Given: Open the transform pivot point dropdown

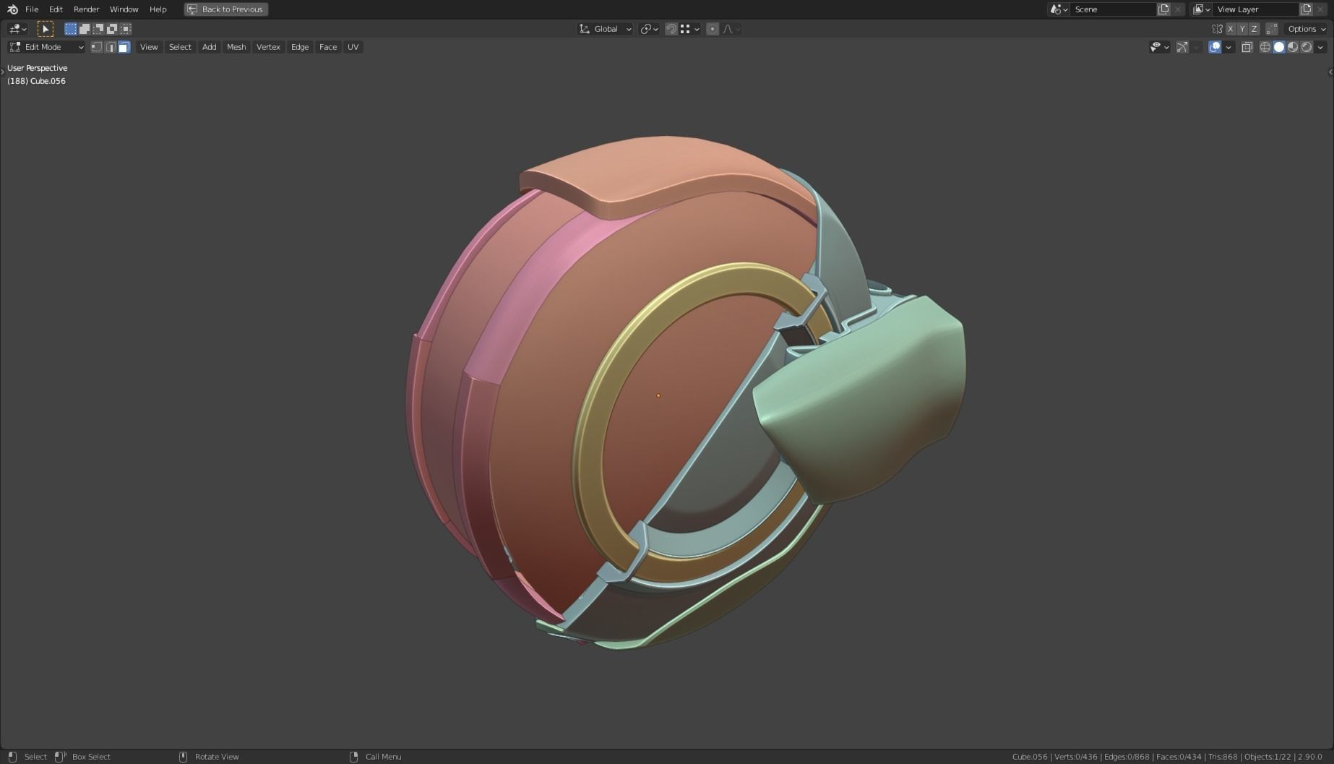Looking at the screenshot, I should coord(649,29).
